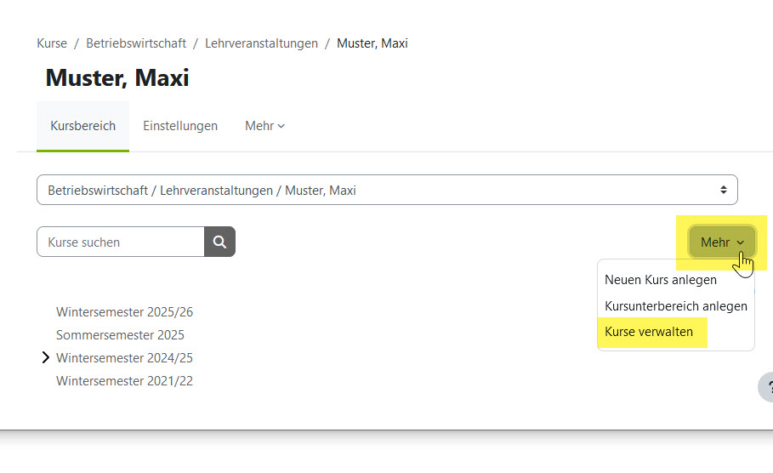773x473 pixels.
Task: Switch to the Einstellungen tab
Action: pyautogui.click(x=180, y=126)
